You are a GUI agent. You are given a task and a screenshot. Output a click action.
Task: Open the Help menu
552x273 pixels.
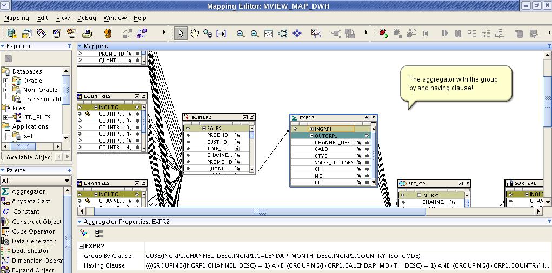(x=140, y=18)
